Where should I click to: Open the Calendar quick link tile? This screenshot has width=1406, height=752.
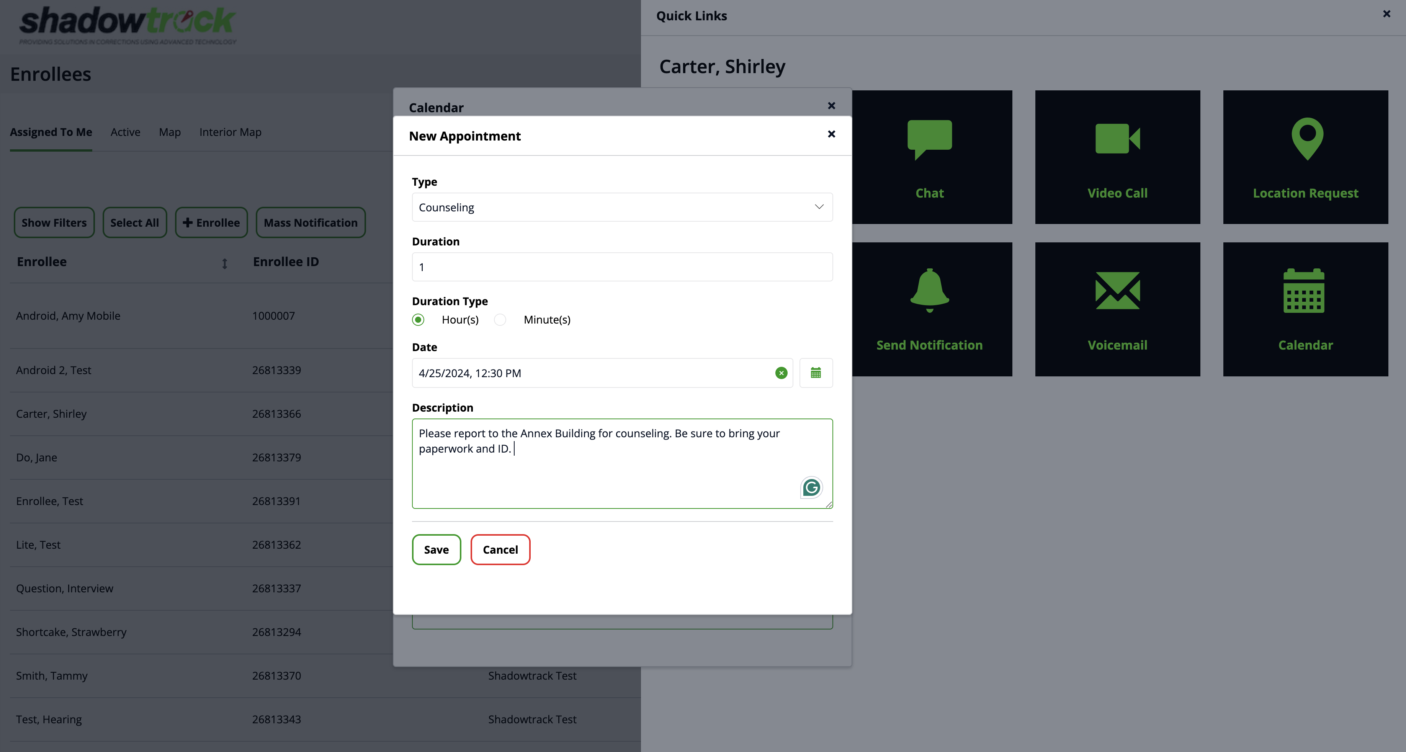[1305, 309]
